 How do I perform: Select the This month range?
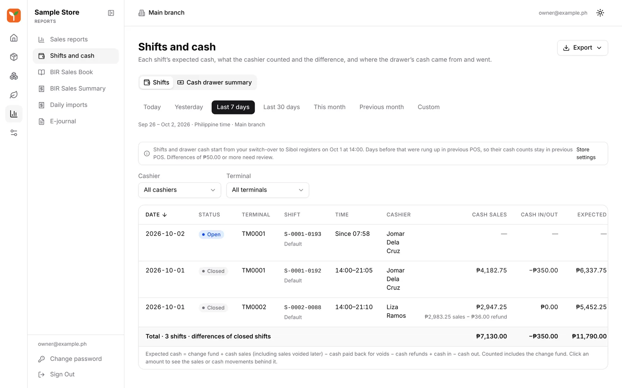(330, 107)
